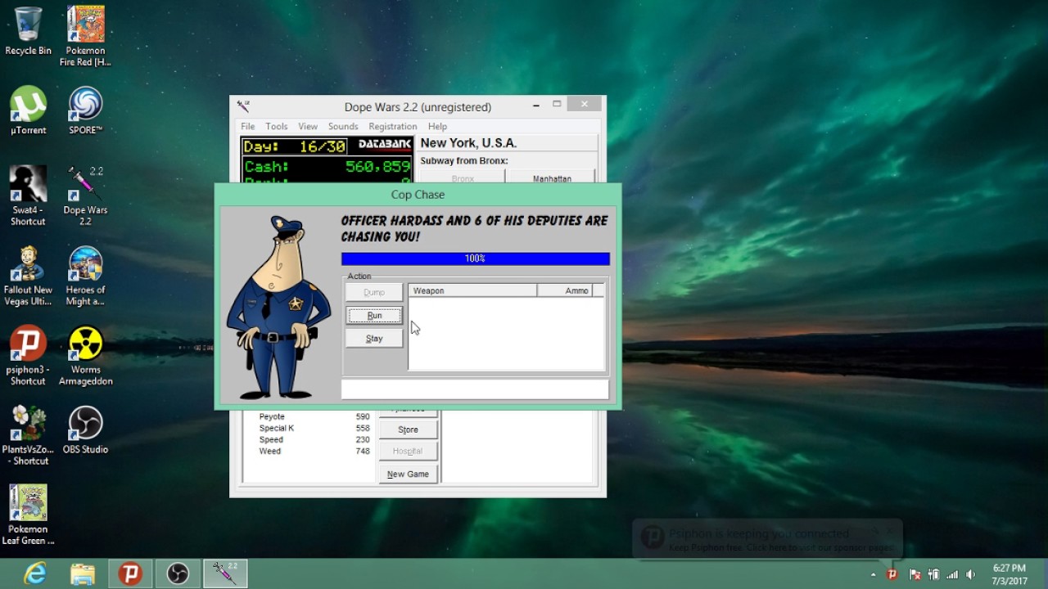Open the File menu in Dope Wars
The height and width of the screenshot is (589, 1048).
247,127
